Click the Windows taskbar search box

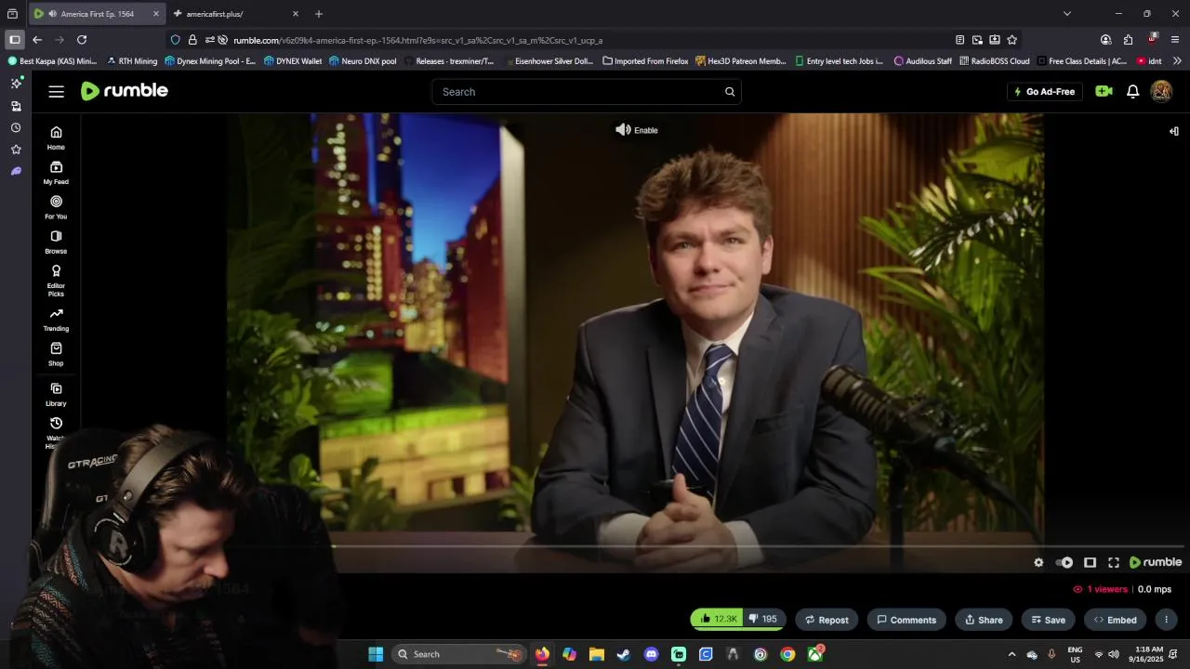tap(458, 654)
